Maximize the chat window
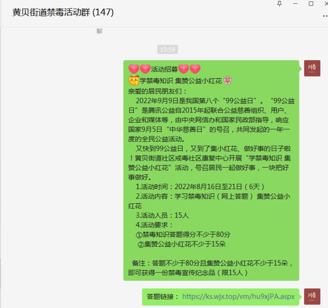The width and height of the screenshot is (328, 308). [x=311, y=4]
